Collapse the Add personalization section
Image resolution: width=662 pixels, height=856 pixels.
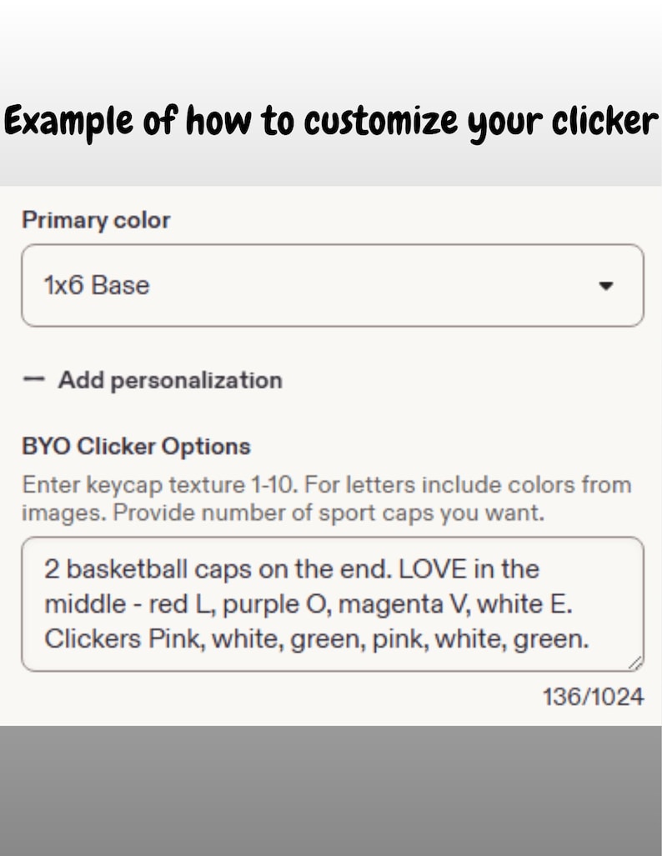(x=153, y=380)
